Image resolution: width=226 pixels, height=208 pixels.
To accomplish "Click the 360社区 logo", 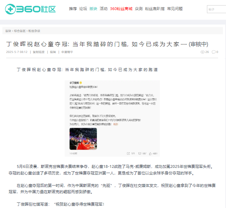I will pyautogui.click(x=30, y=9).
